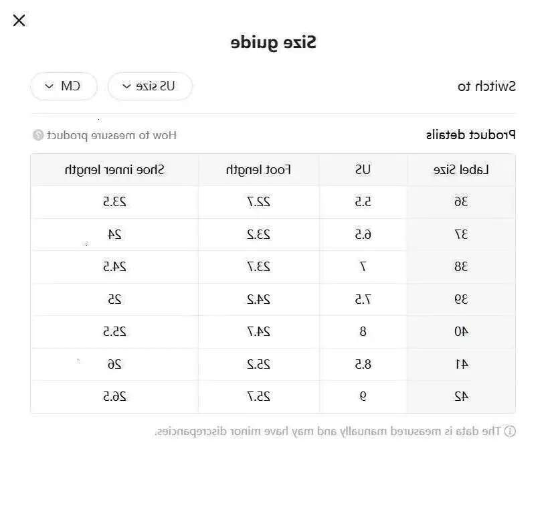This screenshot has width=548, height=532.
Task: Click the Size guide title
Action: coord(274,43)
